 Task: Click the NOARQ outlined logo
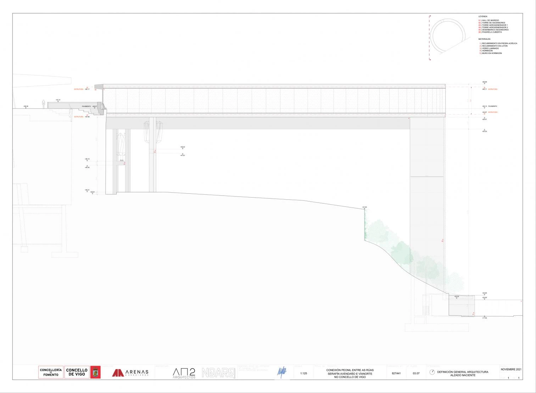(x=218, y=373)
